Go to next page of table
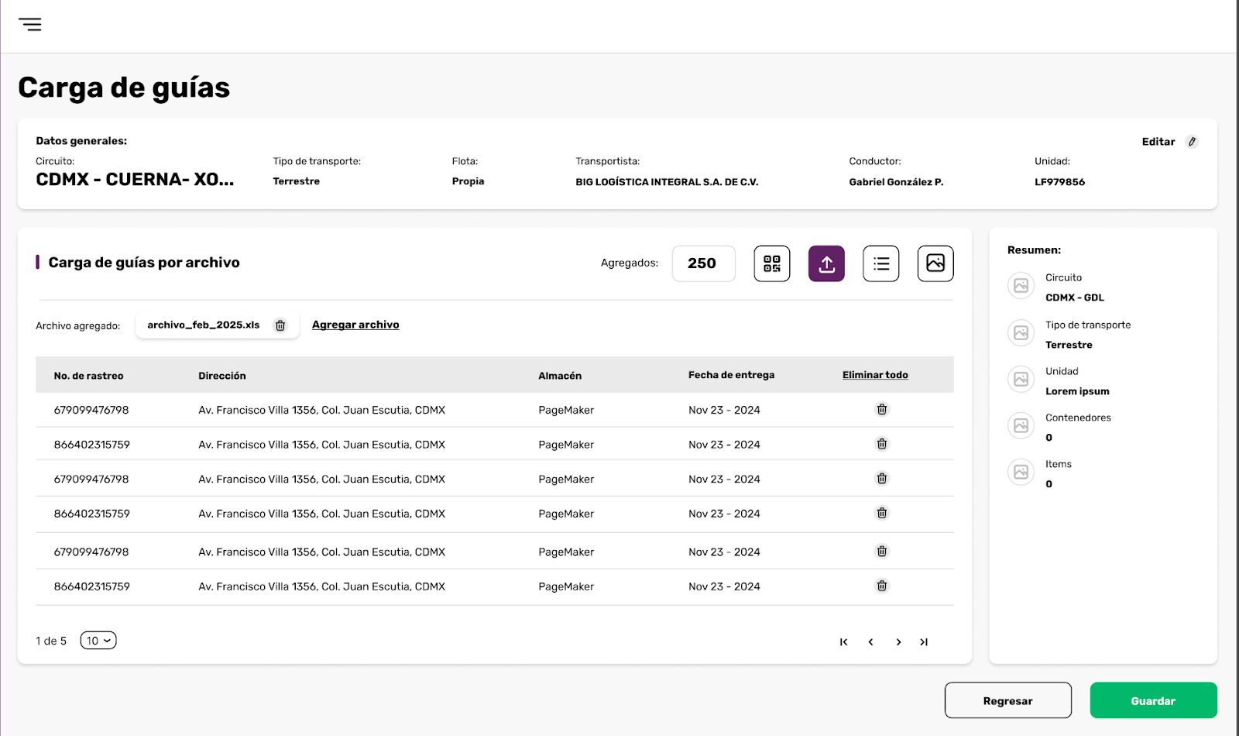1239x736 pixels. [898, 641]
